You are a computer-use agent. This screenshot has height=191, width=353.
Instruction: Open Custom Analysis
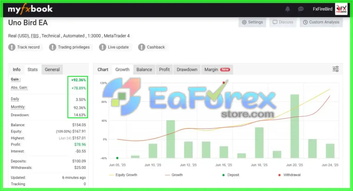pos(321,22)
